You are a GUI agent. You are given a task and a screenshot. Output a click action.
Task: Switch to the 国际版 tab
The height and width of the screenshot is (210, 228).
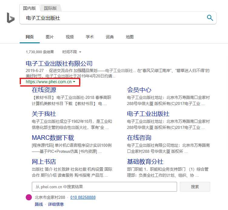tap(50, 8)
